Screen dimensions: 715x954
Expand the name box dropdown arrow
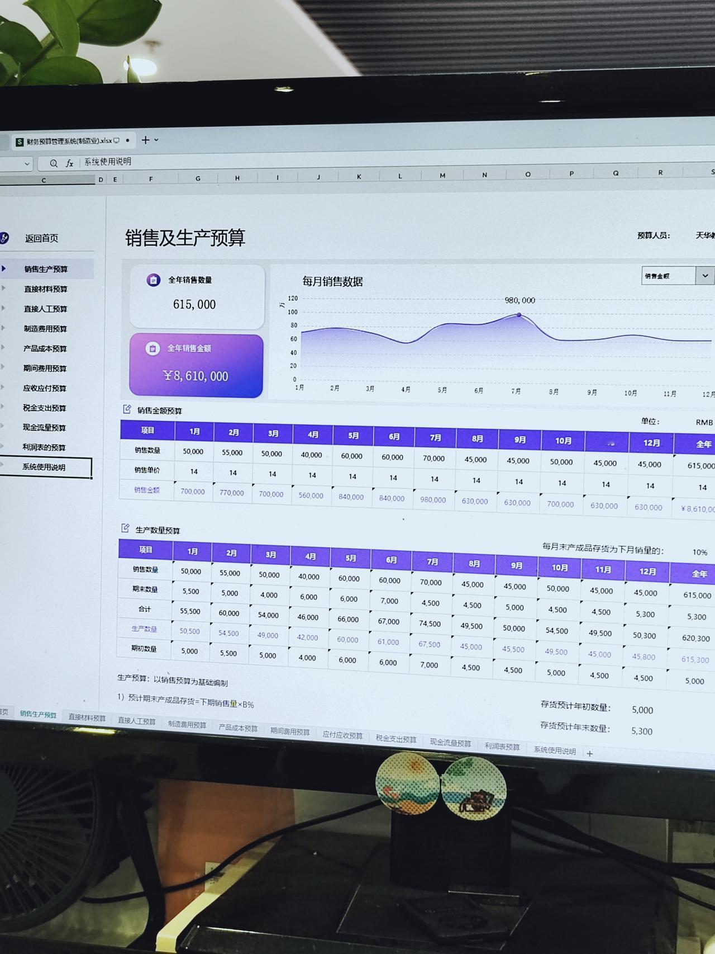pyautogui.click(x=27, y=164)
